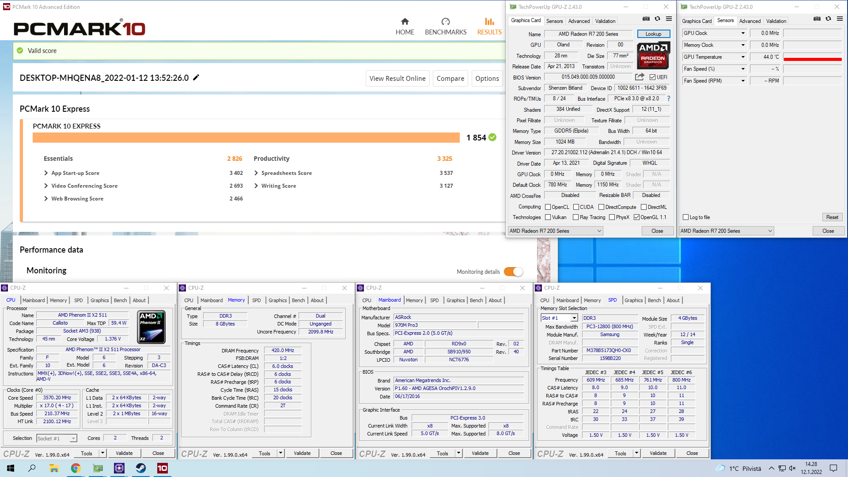
Task: Open GPU selector dropdown in left GPU-Z
Action: pyautogui.click(x=555, y=231)
